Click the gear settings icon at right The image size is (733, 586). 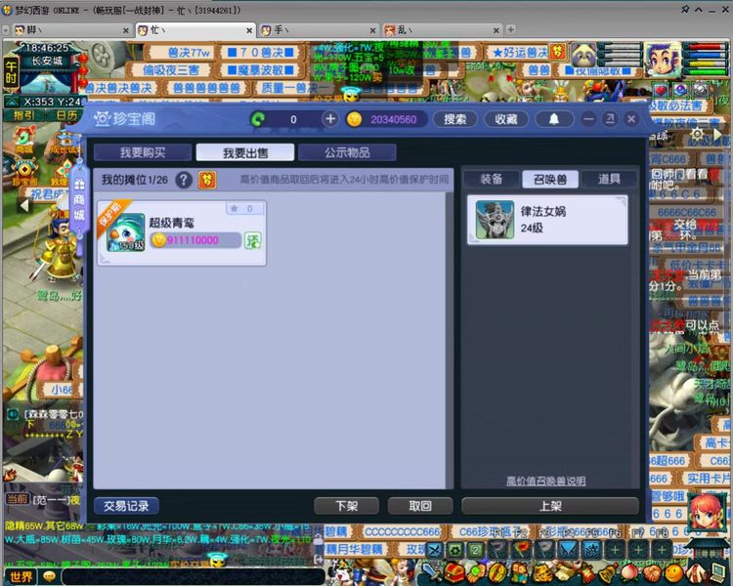tap(697, 134)
